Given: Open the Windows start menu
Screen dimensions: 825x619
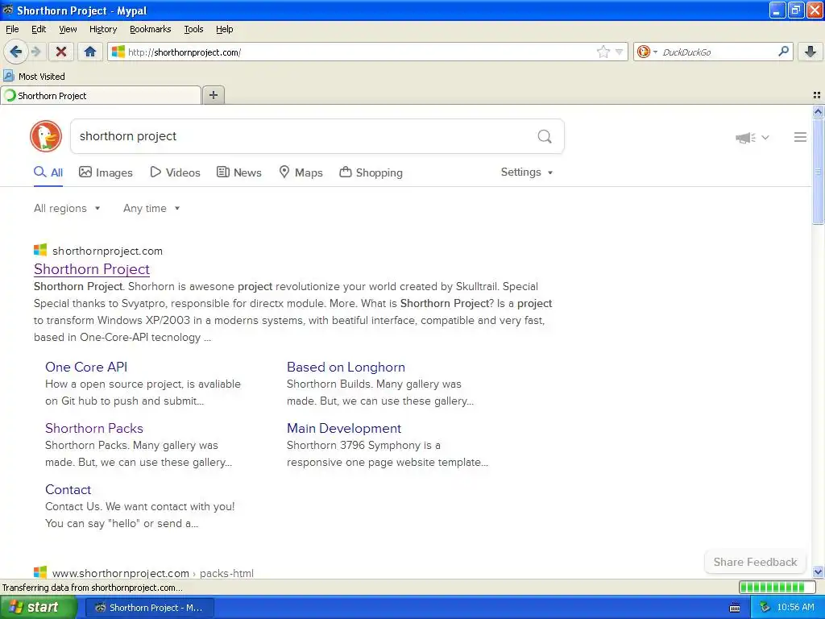Looking at the screenshot, I should tap(39, 607).
